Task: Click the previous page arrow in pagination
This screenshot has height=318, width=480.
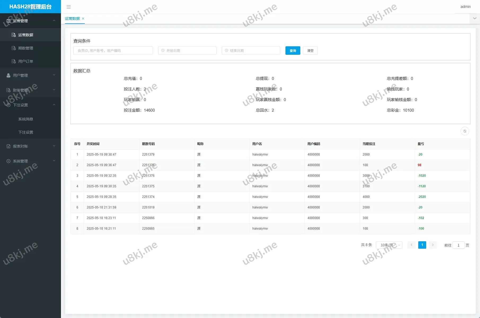Action: tap(411, 245)
